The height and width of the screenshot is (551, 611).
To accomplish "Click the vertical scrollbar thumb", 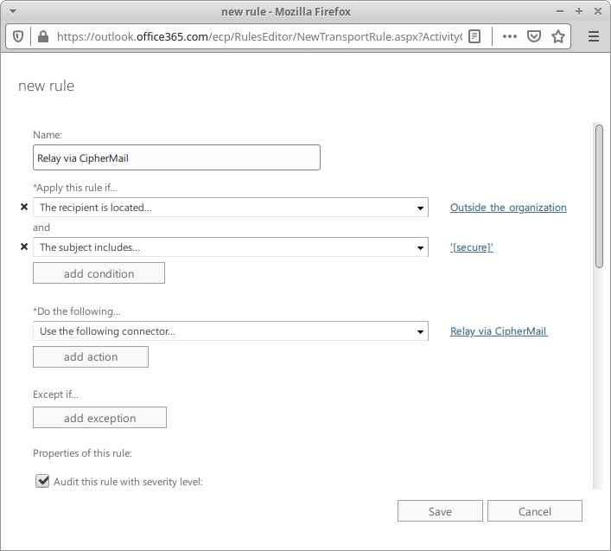I will tap(599, 196).
